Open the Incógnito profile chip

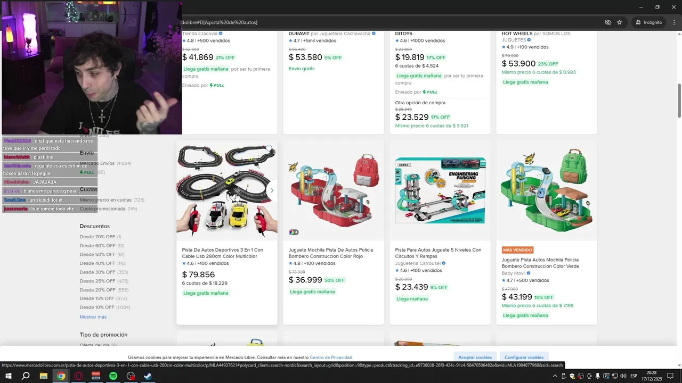pyautogui.click(x=648, y=22)
